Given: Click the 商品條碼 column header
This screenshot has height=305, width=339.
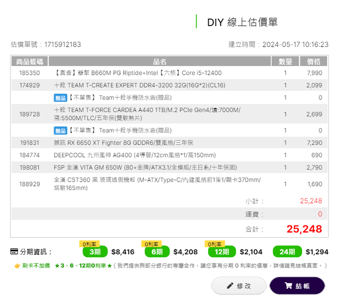Looking at the screenshot, I should [x=30, y=62].
